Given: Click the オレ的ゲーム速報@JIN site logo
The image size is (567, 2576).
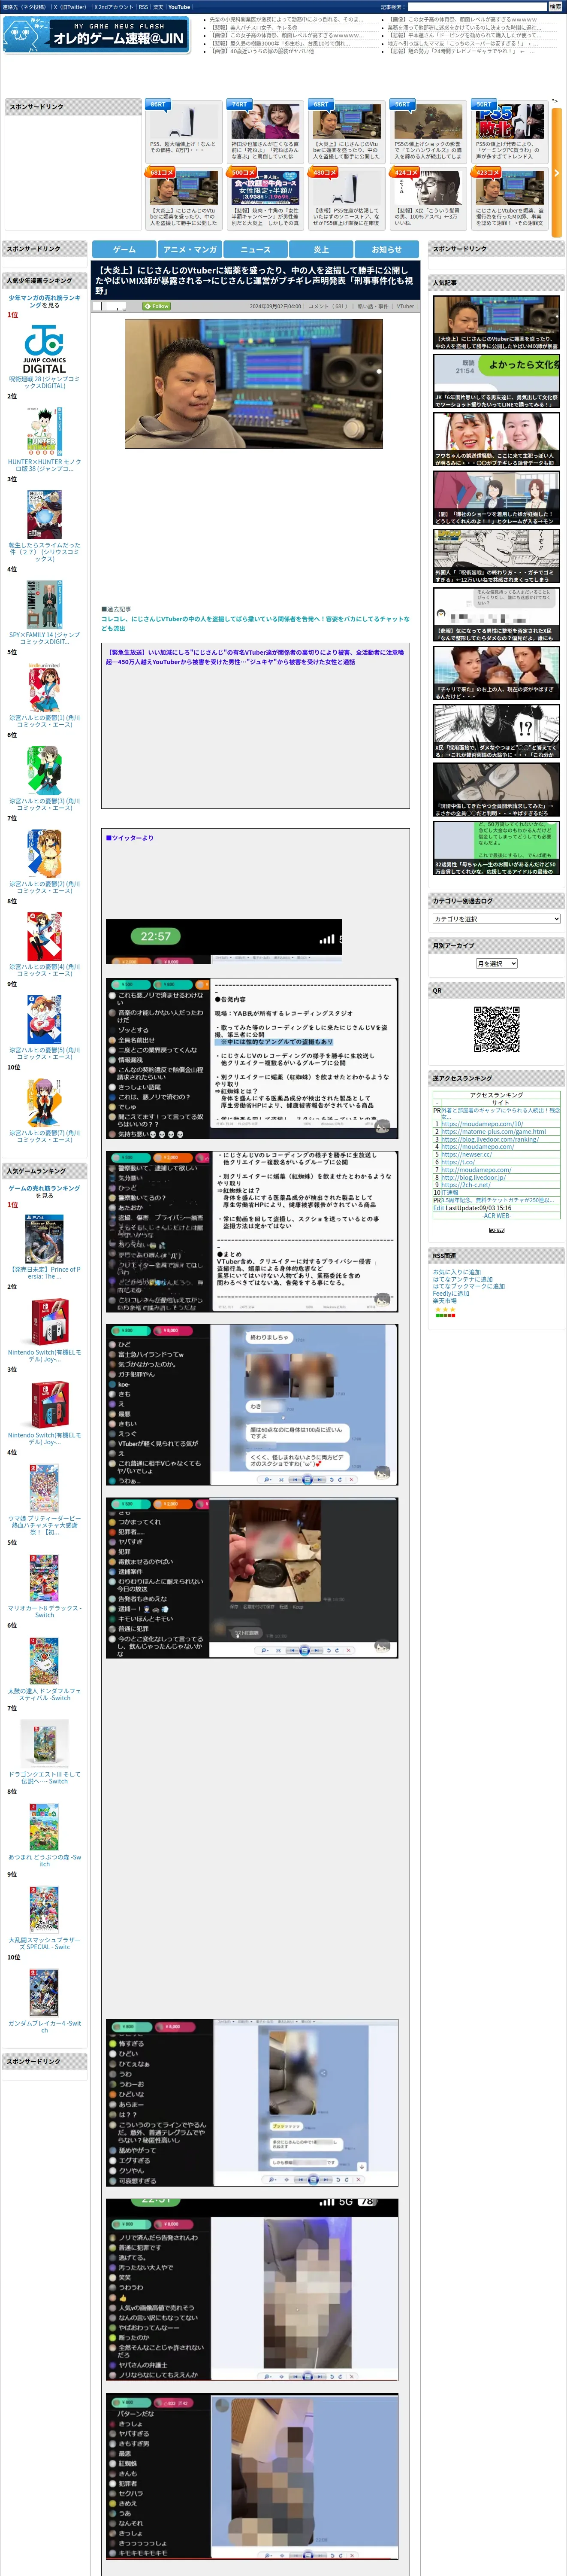Looking at the screenshot, I should (x=96, y=35).
